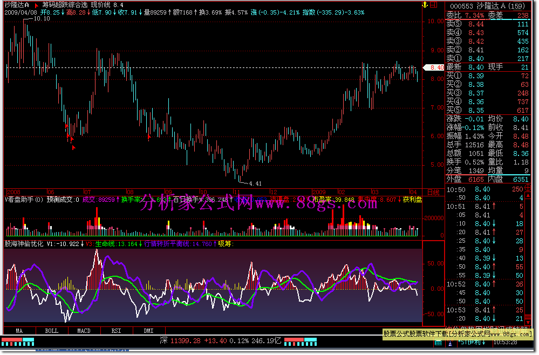Click the signal tower connection icon

pos(451,342)
